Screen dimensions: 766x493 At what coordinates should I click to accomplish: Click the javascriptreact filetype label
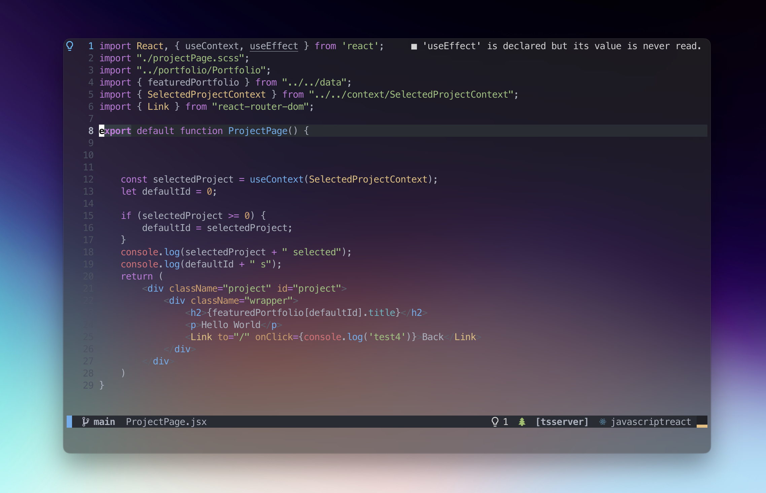coord(651,422)
